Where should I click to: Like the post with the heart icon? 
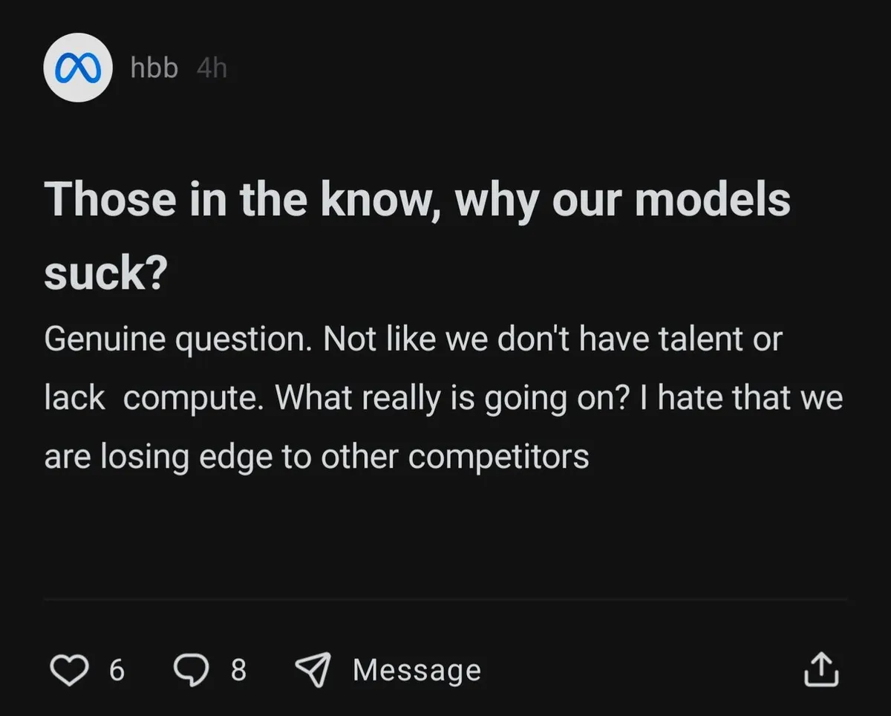pyautogui.click(x=68, y=670)
